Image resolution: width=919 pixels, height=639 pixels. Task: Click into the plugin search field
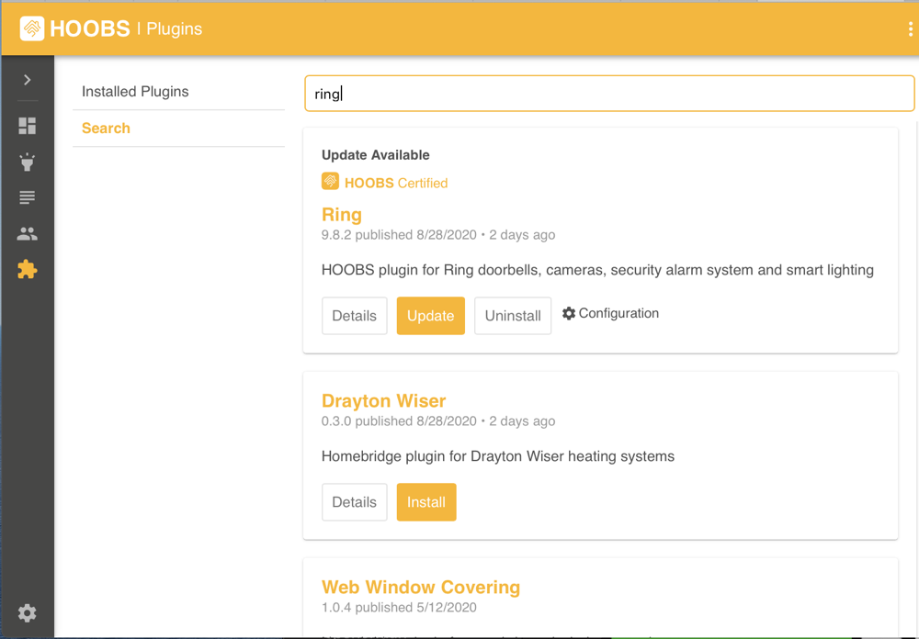608,94
